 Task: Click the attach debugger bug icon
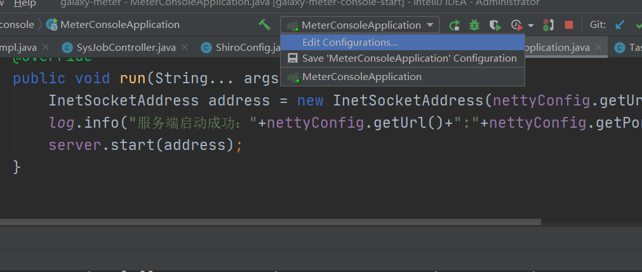tap(548, 25)
